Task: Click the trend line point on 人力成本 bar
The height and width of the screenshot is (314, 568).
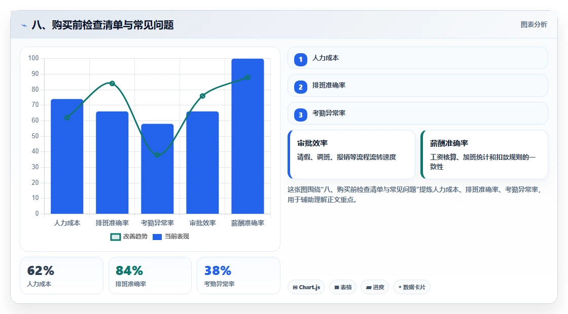Action: point(67,117)
